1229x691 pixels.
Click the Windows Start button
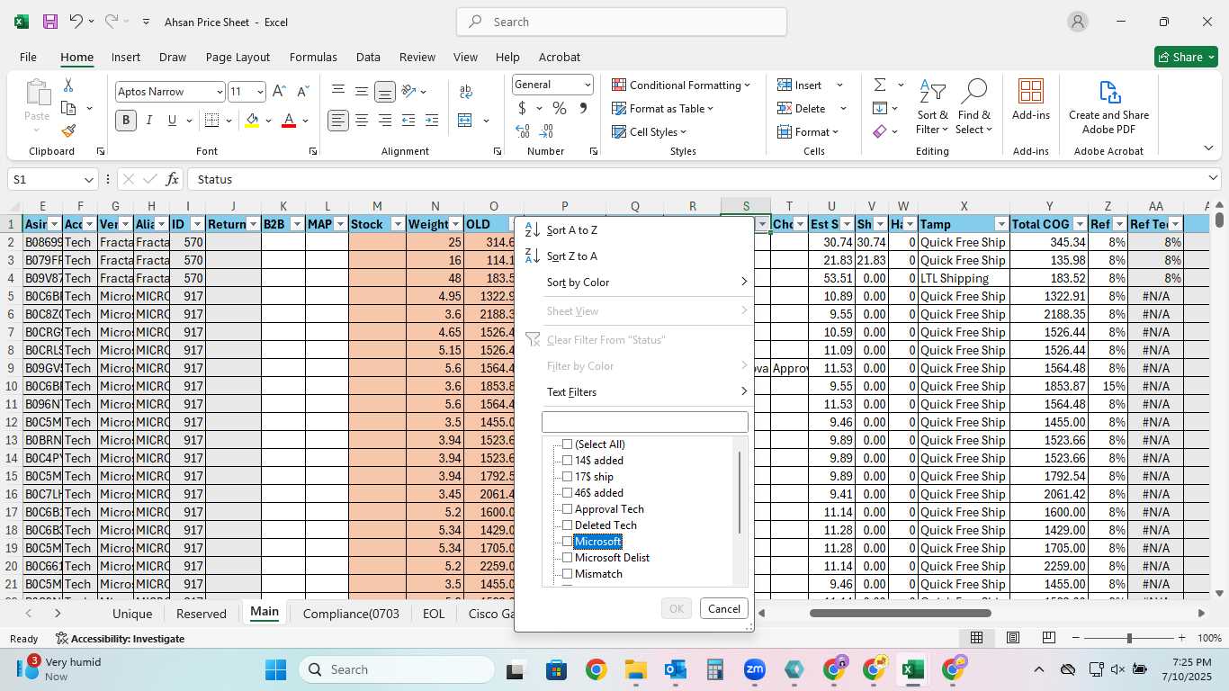(275, 669)
